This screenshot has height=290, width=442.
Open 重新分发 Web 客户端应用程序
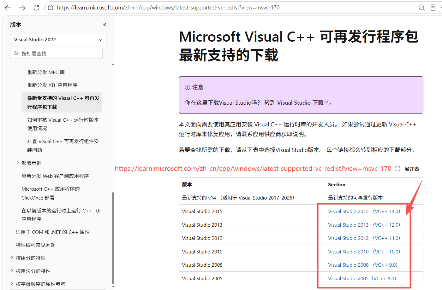tap(55, 176)
